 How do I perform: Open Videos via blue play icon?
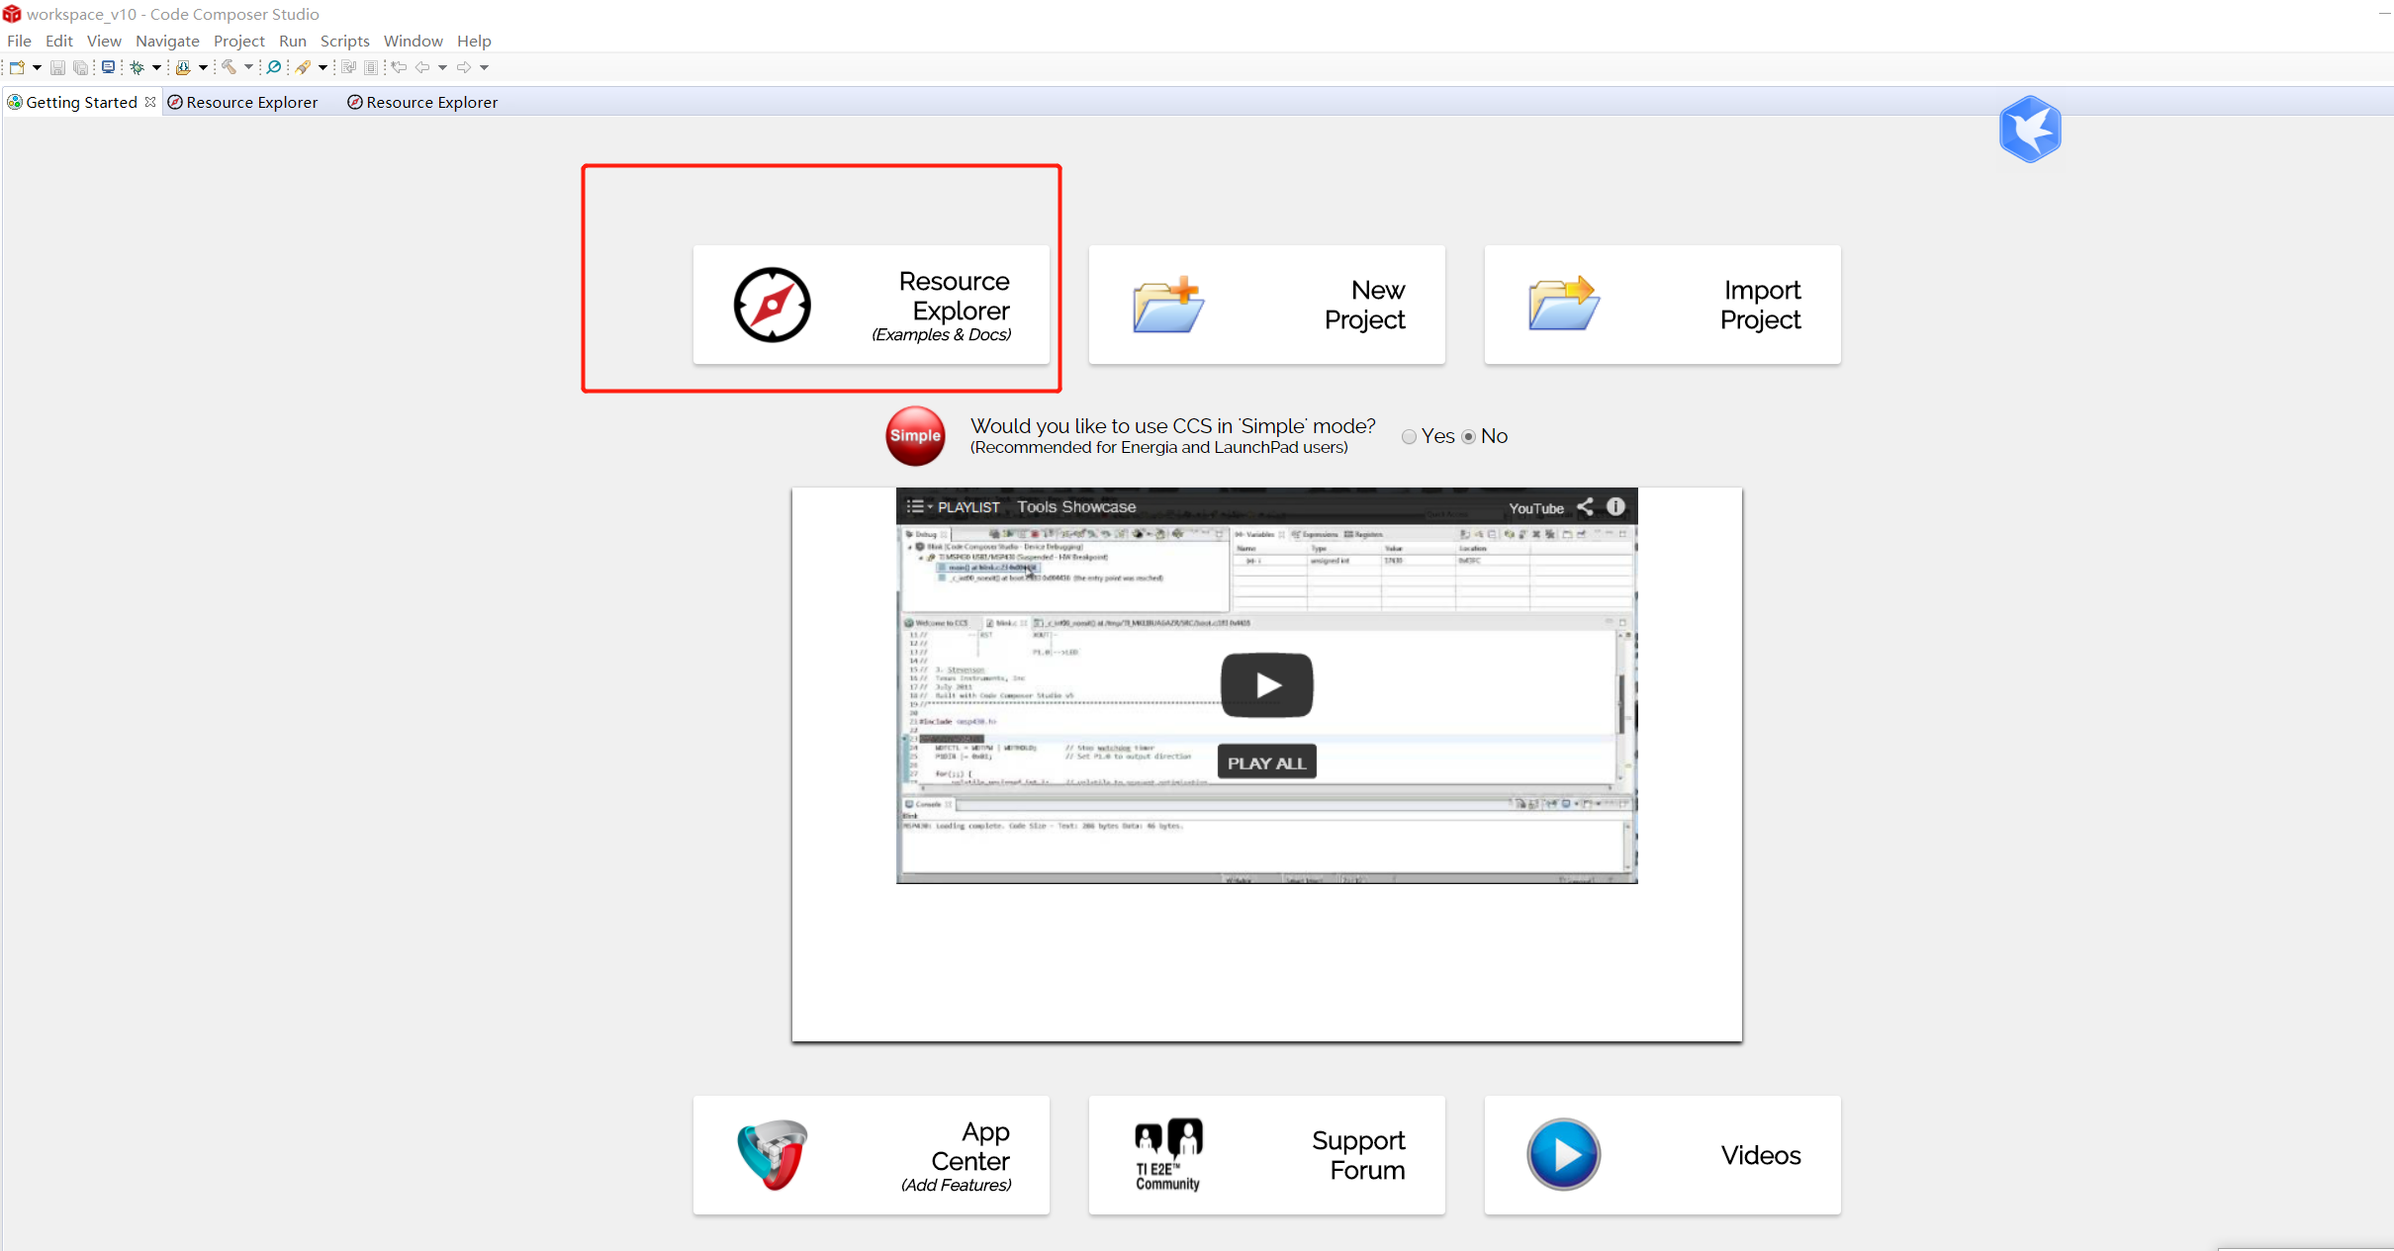1564,1154
